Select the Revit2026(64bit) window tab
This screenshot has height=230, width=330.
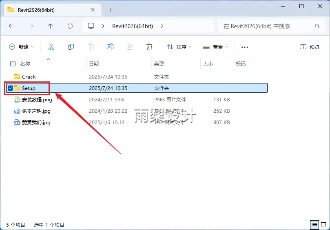(x=53, y=10)
